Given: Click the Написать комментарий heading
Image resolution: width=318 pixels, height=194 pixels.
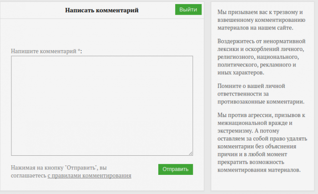Looking at the screenshot, I should click(101, 10).
